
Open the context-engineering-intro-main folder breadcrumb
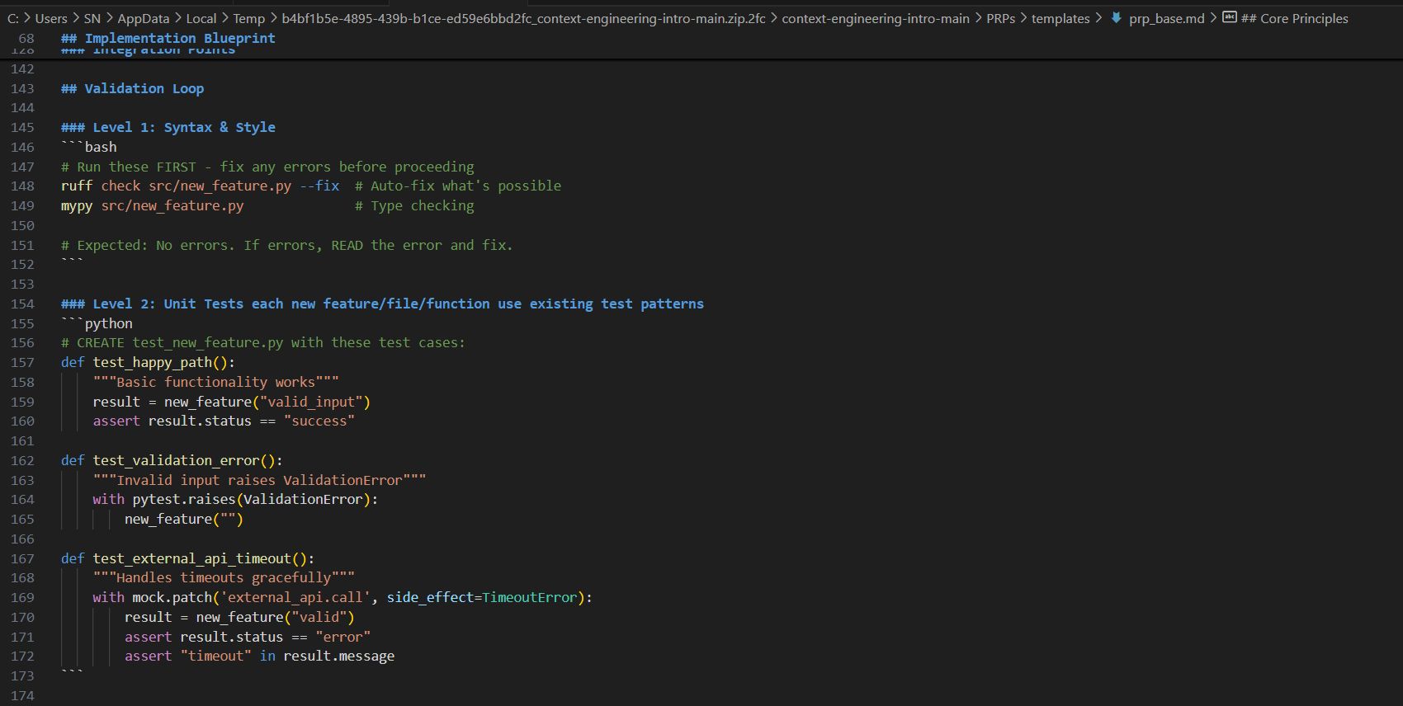pyautogui.click(x=876, y=18)
